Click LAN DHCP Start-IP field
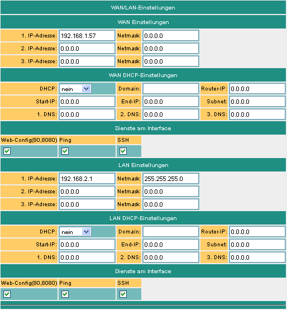The image size is (287, 310). [x=87, y=245]
